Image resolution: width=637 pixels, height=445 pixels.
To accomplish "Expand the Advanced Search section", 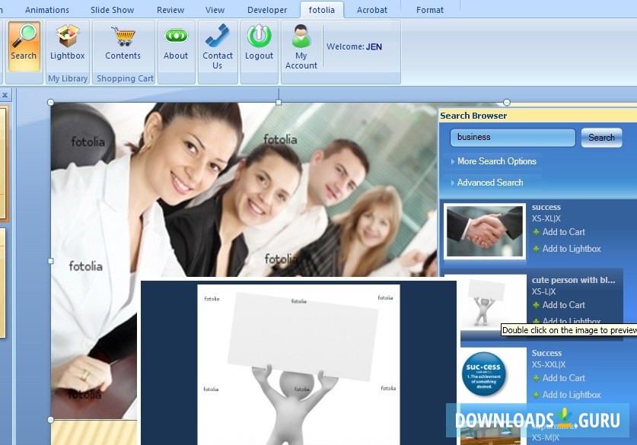I will 490,183.
